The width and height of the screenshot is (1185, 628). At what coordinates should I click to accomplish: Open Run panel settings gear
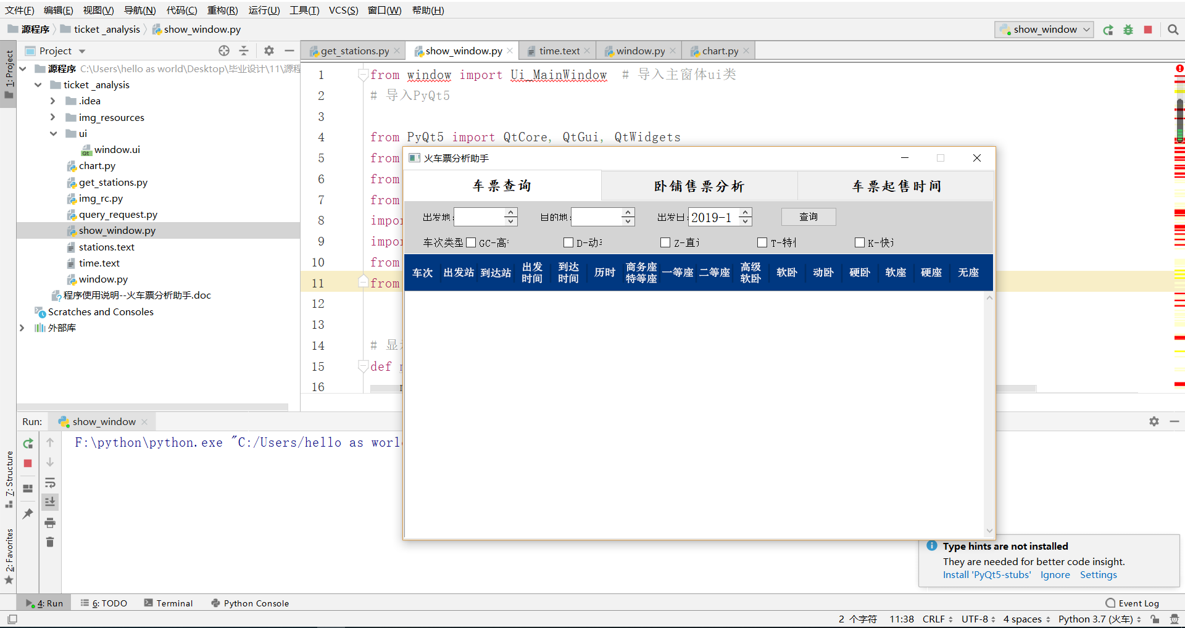click(1154, 421)
